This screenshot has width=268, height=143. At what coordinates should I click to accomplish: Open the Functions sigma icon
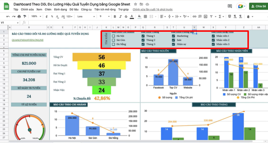click(220, 16)
